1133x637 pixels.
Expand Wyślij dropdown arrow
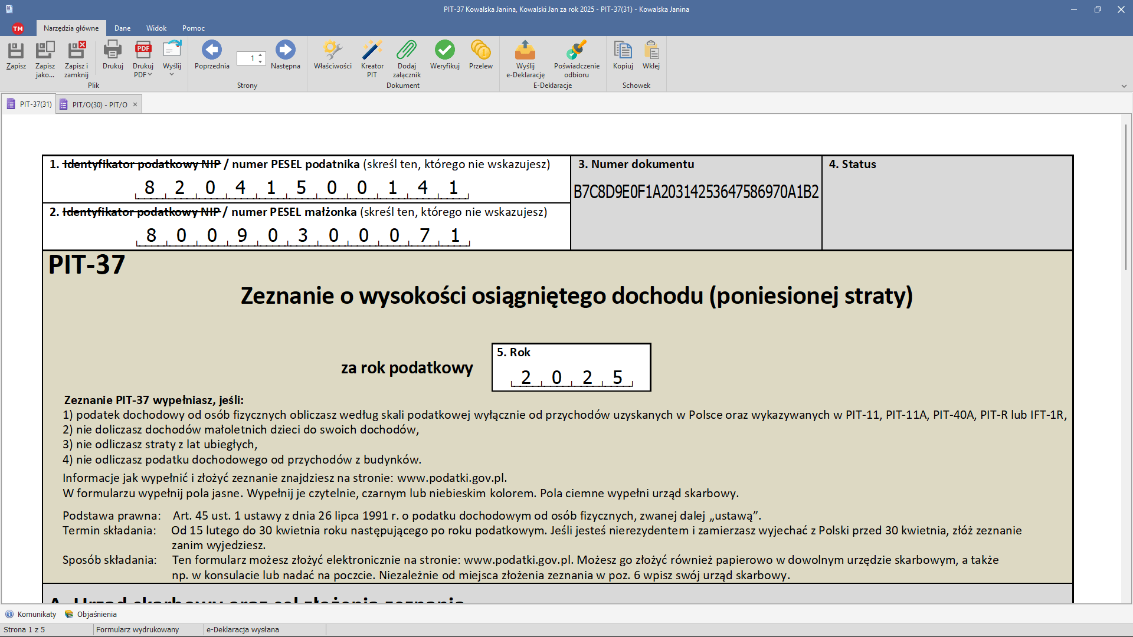point(172,74)
